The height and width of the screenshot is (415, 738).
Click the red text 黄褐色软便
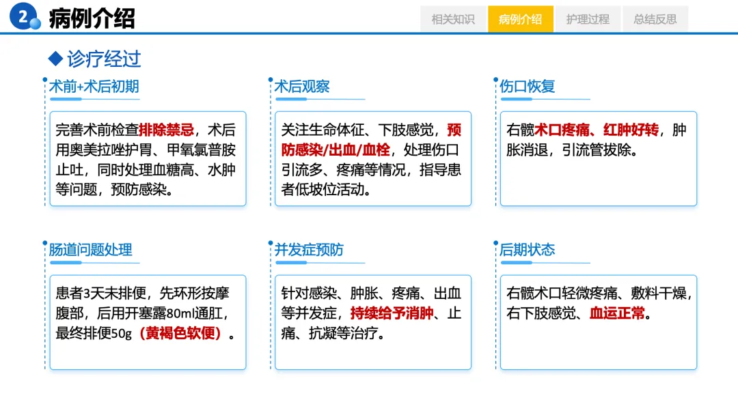coord(180,333)
